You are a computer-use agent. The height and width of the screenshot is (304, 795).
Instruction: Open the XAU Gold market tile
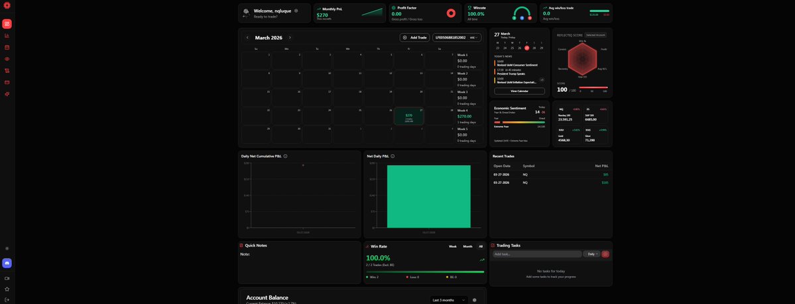click(568, 134)
